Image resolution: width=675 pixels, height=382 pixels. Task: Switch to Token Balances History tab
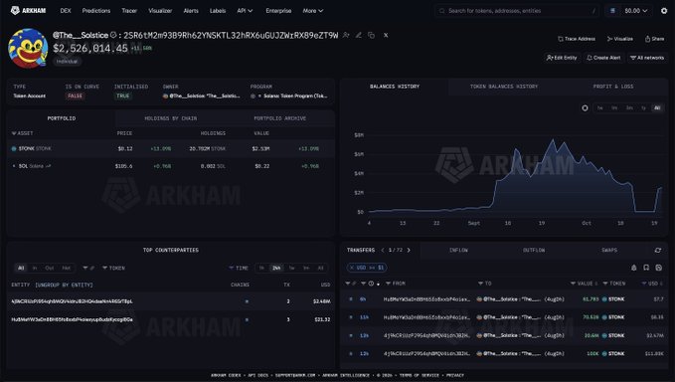click(504, 87)
